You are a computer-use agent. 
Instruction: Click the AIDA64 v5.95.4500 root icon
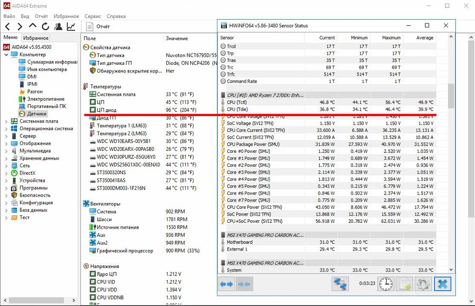pyautogui.click(x=6, y=47)
